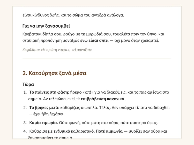Click the heading "2. Κατούρησε ξανά μέσα"
The image size is (194, 145).
tap(54, 73)
